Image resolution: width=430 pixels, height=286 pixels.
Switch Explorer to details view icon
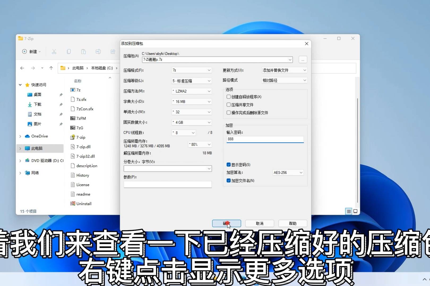349,211
